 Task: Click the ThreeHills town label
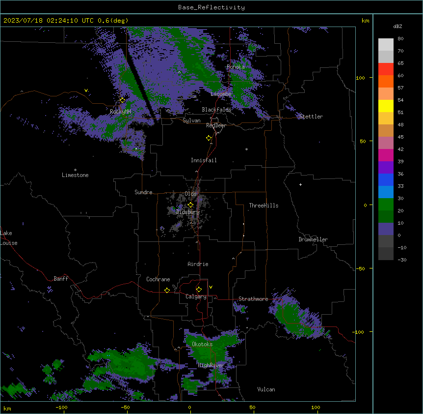tap(264, 206)
